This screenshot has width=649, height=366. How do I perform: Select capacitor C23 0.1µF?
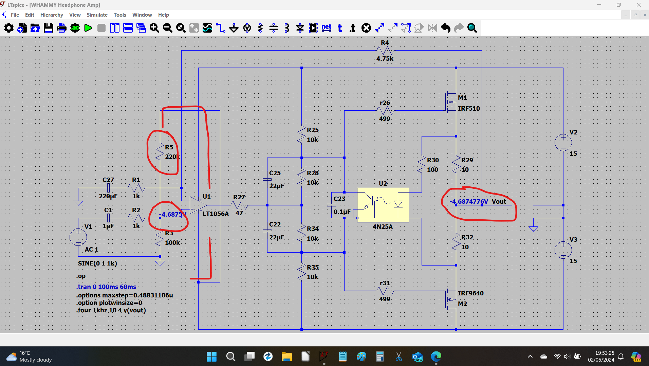point(332,205)
